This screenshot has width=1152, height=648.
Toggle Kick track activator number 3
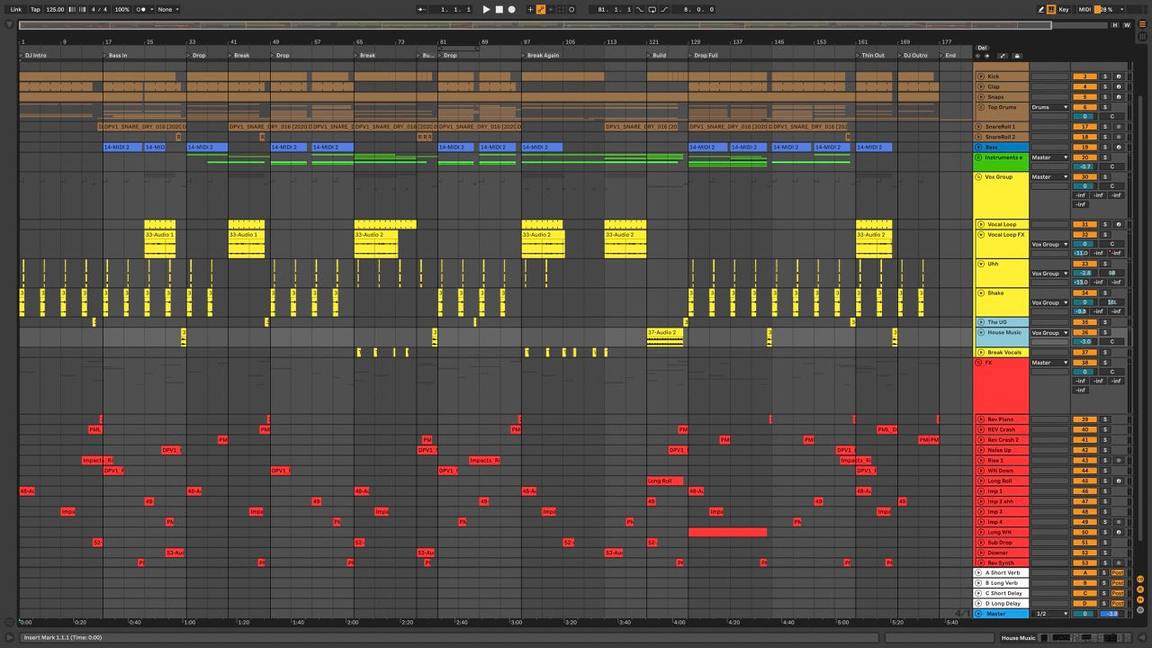1084,76
